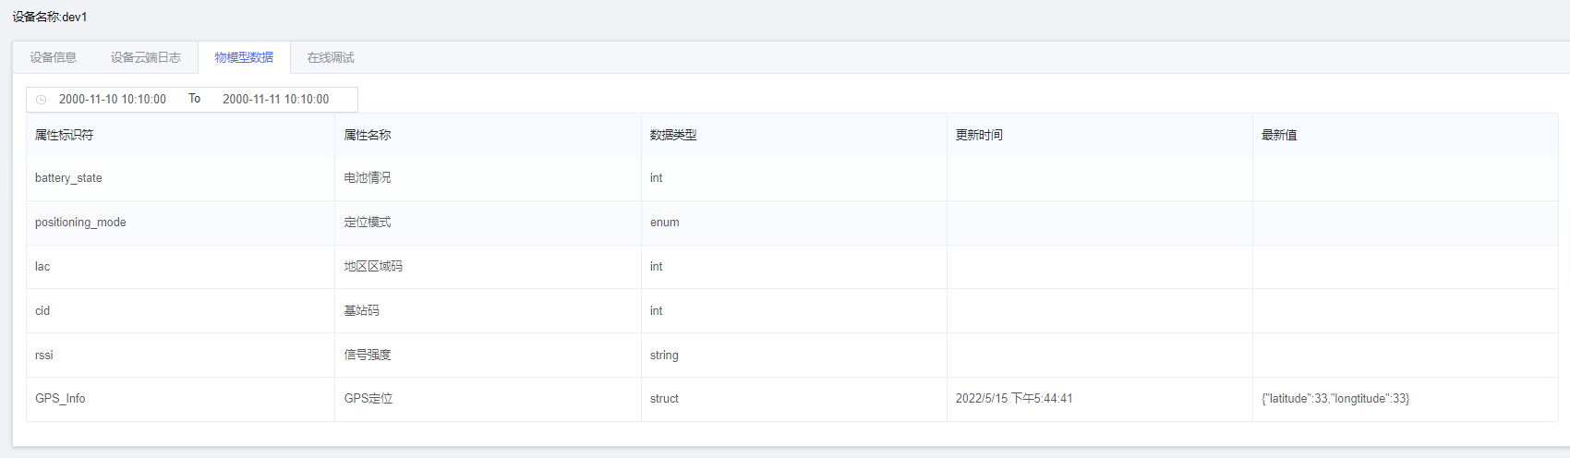This screenshot has width=1570, height=458.
Task: Select the rssi property row
Action: (44, 356)
